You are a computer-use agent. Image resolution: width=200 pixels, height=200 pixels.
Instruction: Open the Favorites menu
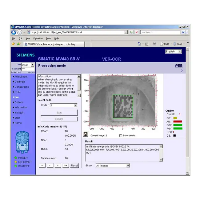[x=38, y=38]
